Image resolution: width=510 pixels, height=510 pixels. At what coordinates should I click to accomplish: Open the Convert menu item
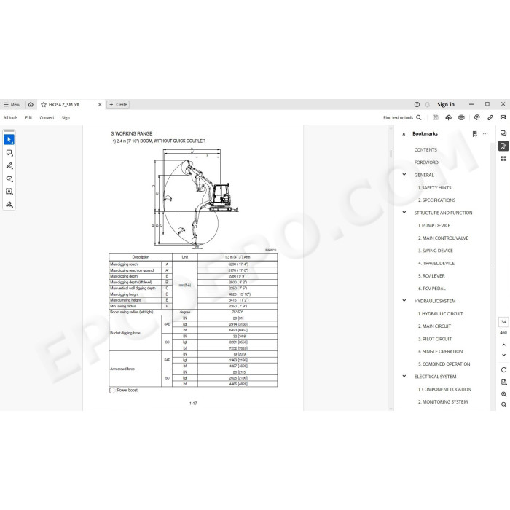pyautogui.click(x=47, y=118)
